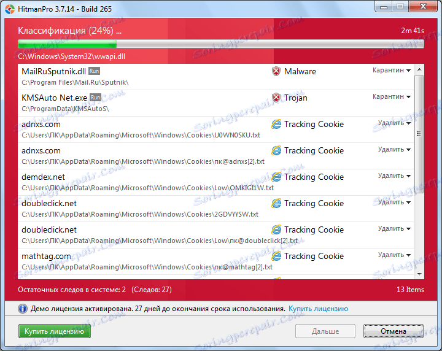Image resolution: width=442 pixels, height=351 pixels.
Task: Open Удалить dropdown for demdex.net
Action: point(394,175)
